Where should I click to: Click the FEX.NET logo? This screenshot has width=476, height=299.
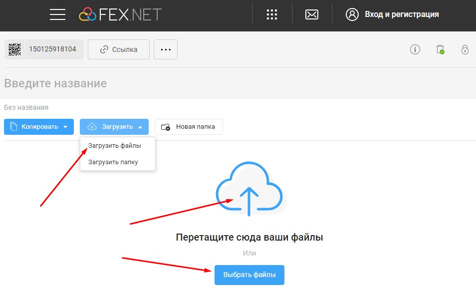pyautogui.click(x=120, y=14)
